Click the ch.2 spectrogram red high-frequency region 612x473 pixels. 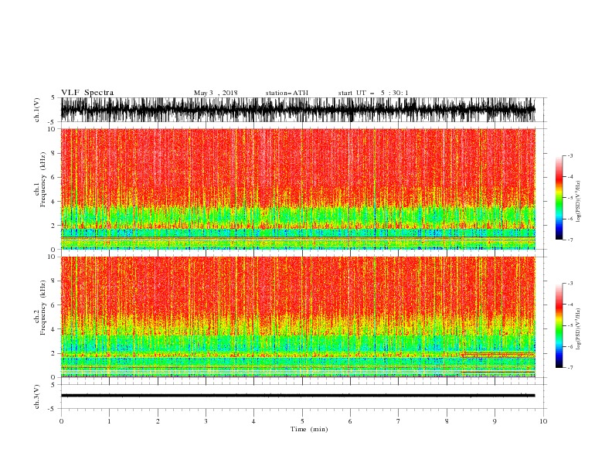[x=297, y=287]
